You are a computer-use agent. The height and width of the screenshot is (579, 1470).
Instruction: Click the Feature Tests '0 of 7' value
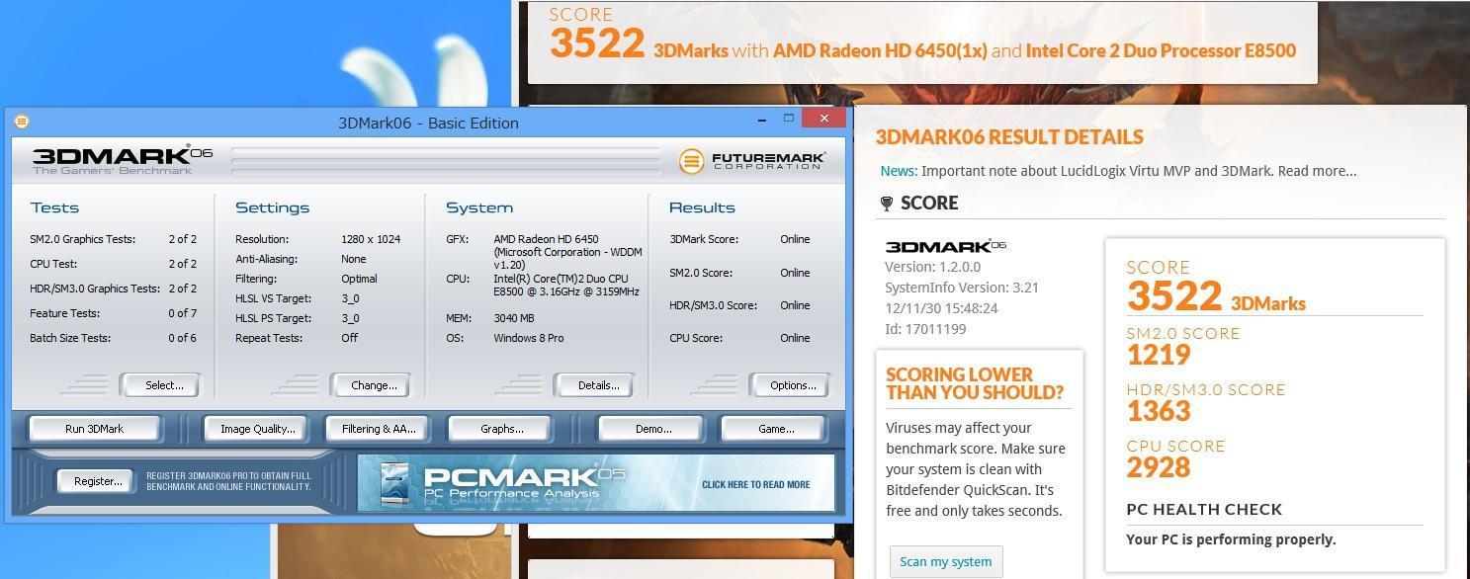(x=182, y=313)
